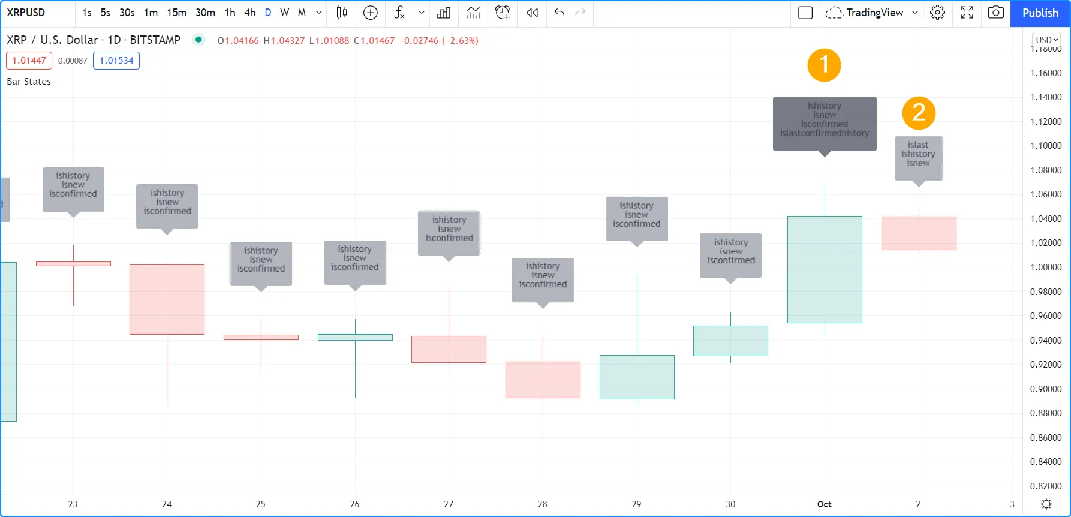Enter fullscreen mode
Image resolution: width=1071 pixels, height=517 pixels.
(x=967, y=13)
